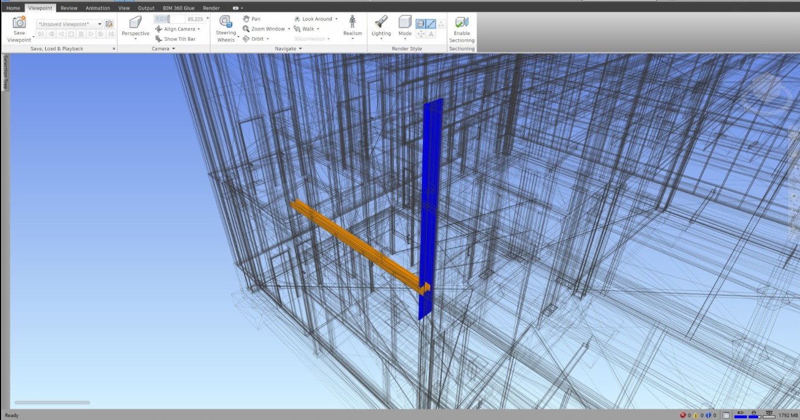
Task: Toggle Enable Sectioning
Action: 461,29
